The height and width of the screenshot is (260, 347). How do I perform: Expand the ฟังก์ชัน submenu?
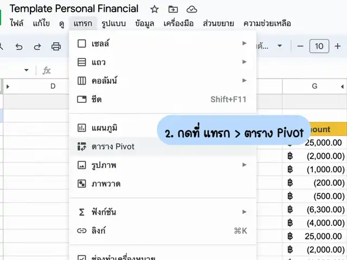pyautogui.click(x=104, y=211)
